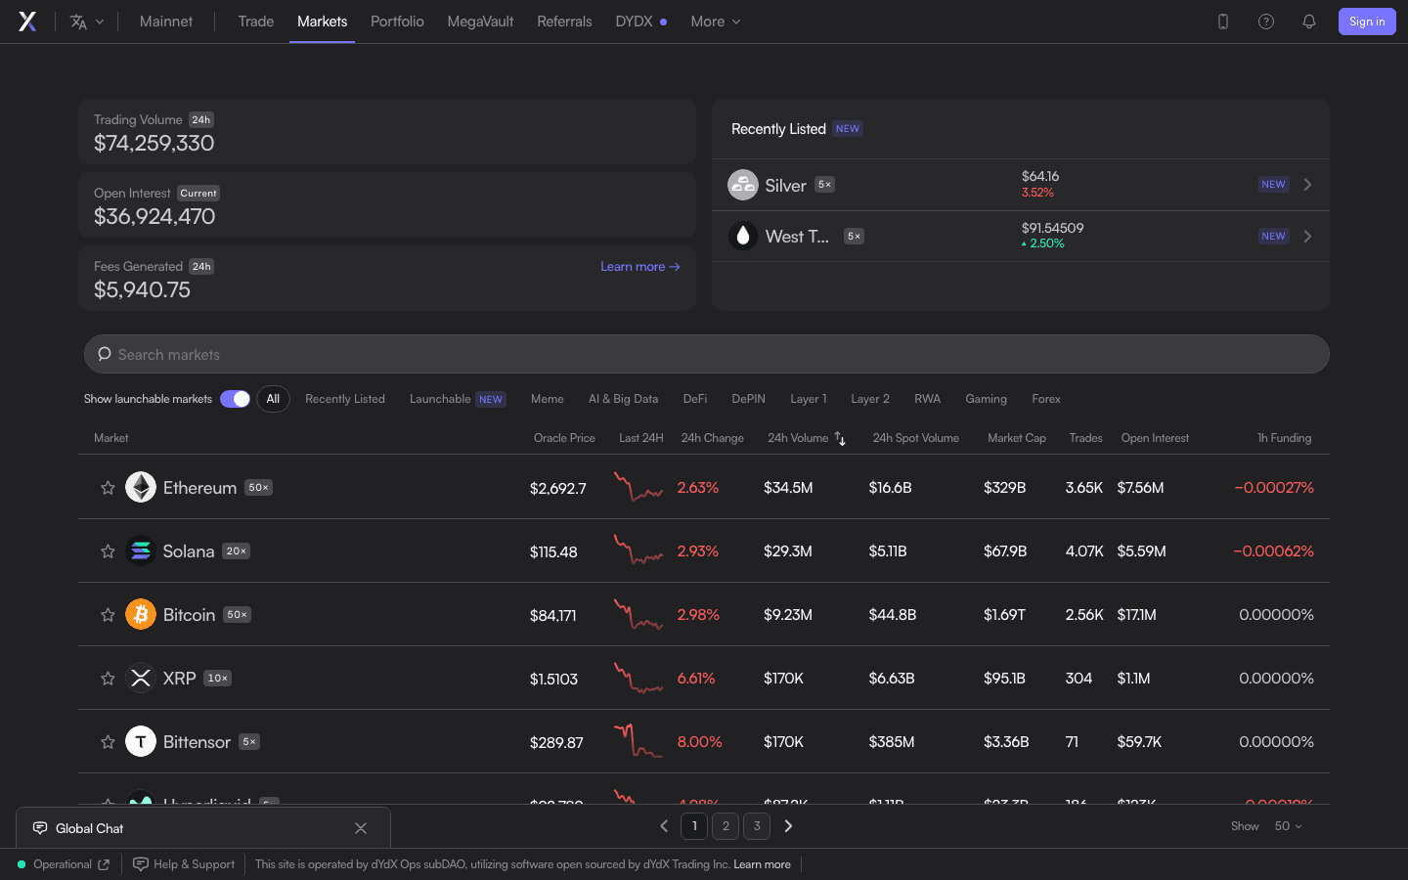
Task: Go to the Trade tab
Action: point(256,22)
